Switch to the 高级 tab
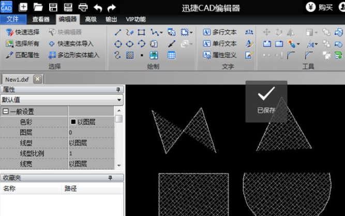This screenshot has height=216, width=345. tap(91, 19)
